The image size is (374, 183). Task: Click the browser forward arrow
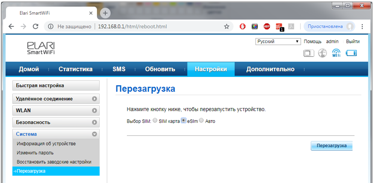click(x=23, y=26)
